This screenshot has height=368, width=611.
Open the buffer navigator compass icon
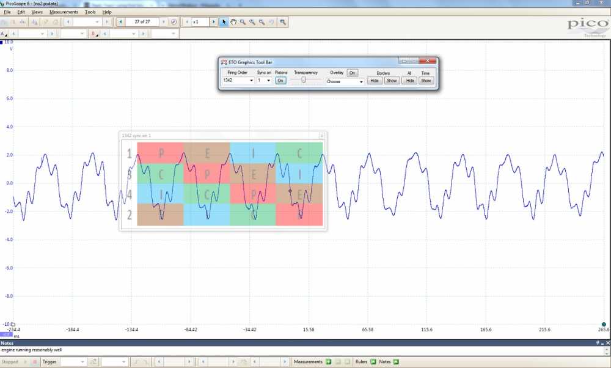tap(174, 22)
